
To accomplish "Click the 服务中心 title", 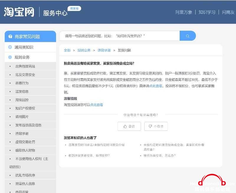I will tap(55, 13).
